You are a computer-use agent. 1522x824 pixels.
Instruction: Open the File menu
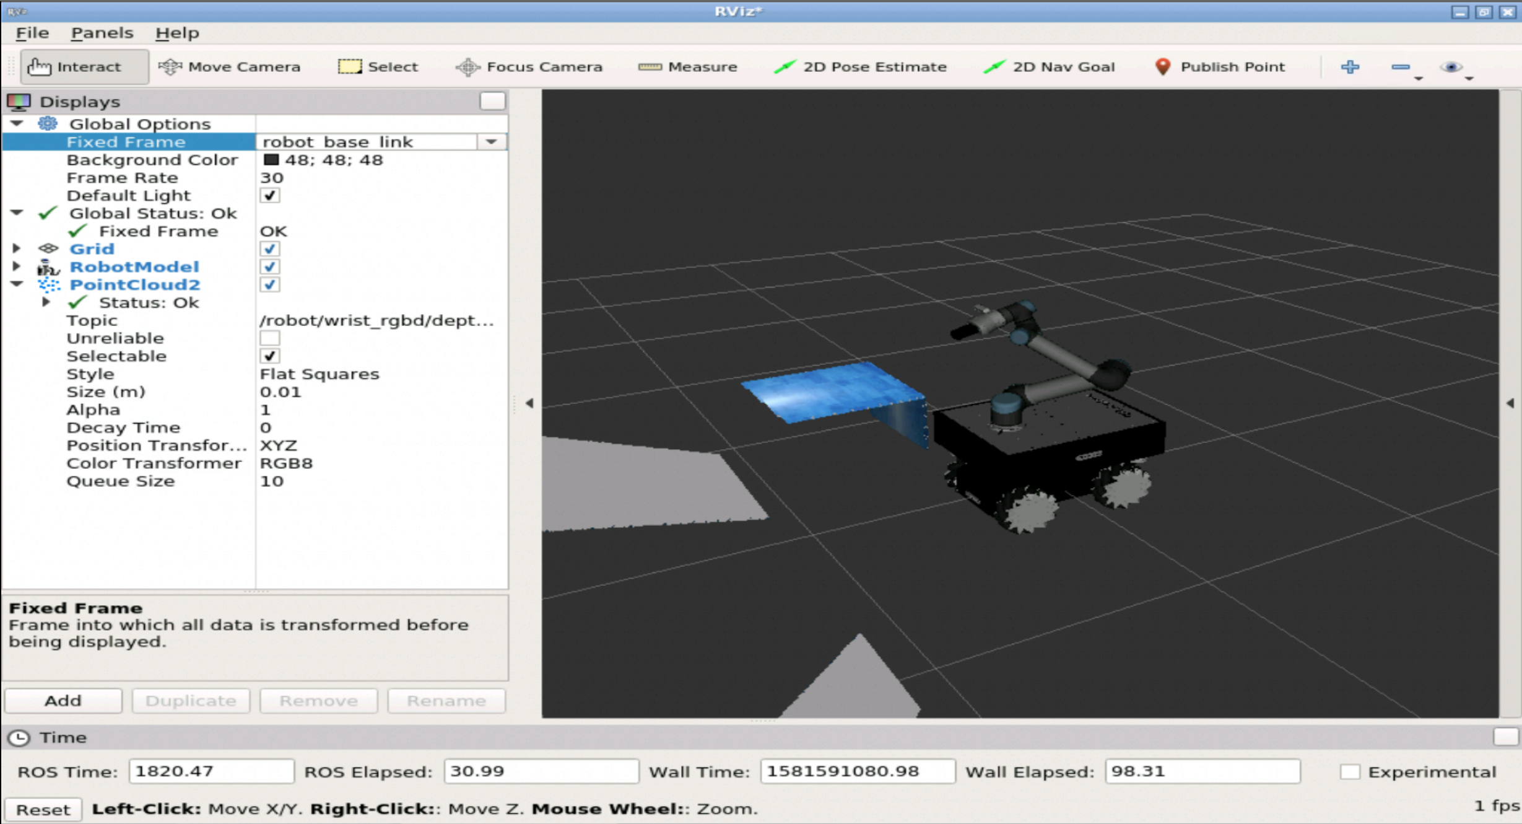coord(32,33)
